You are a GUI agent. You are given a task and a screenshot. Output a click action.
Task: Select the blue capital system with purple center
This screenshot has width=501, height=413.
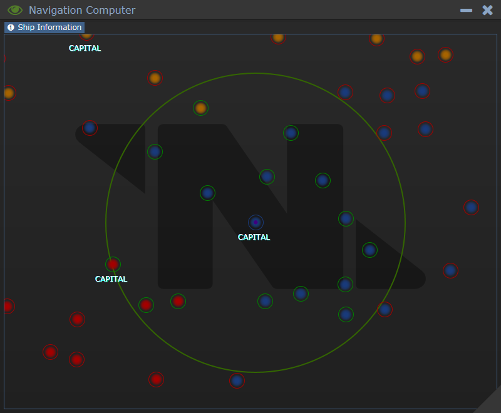[256, 223]
